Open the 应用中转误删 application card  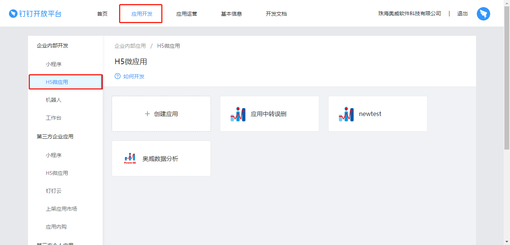point(269,114)
